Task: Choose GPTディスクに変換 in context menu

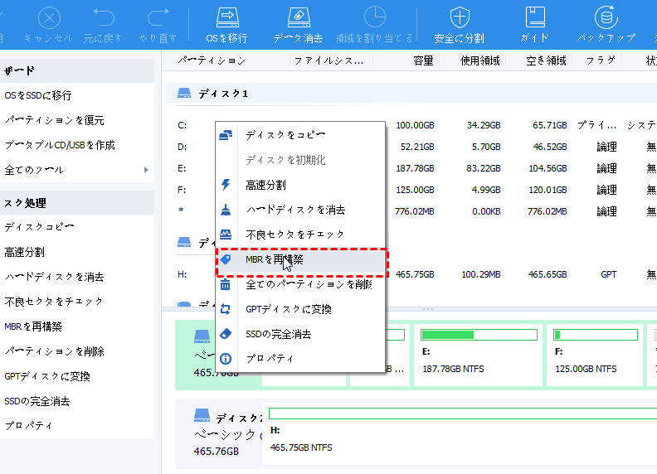Action: (300, 309)
